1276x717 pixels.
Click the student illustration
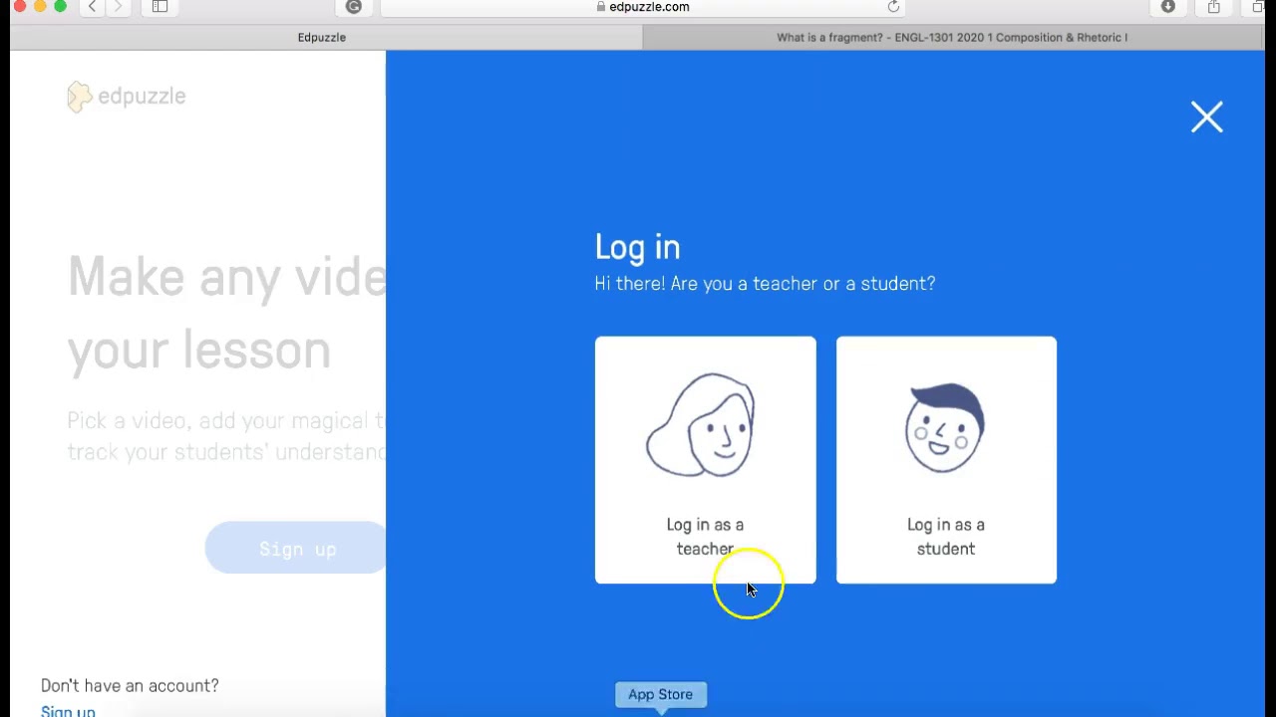(945, 427)
